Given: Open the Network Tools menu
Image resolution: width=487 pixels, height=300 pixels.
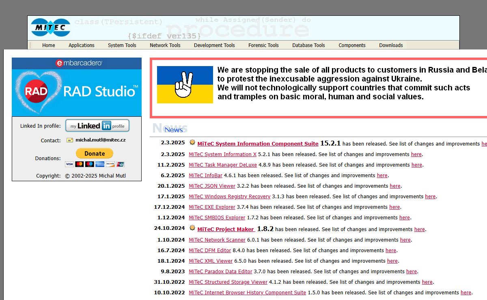Looking at the screenshot, I should 165,45.
